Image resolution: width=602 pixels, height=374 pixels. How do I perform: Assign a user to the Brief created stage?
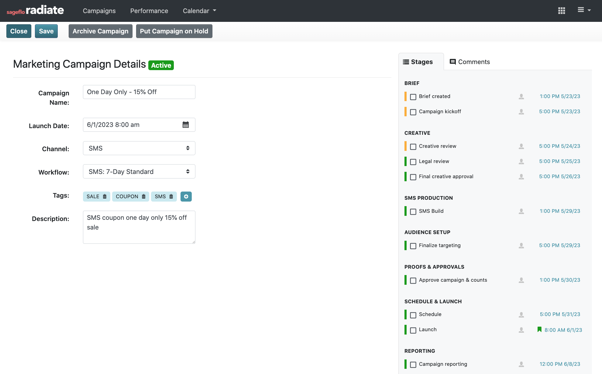coord(521,97)
